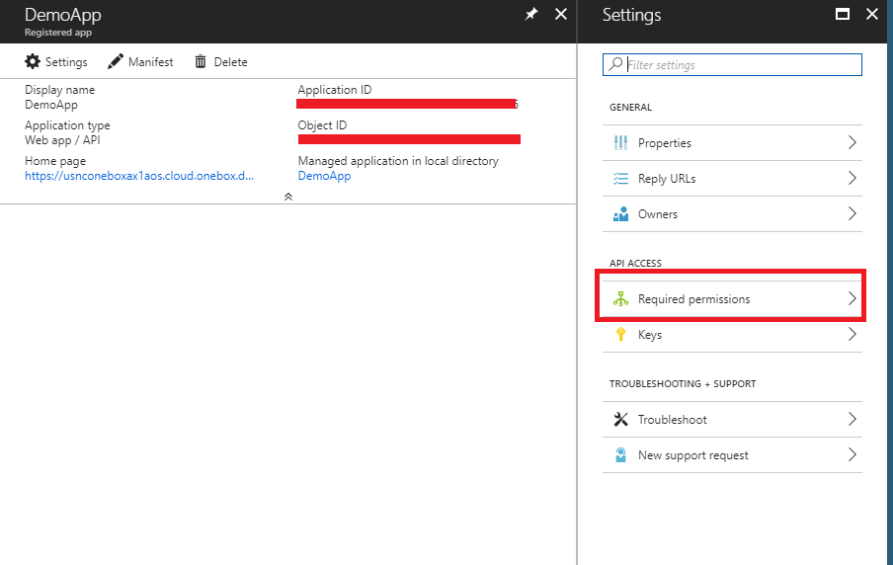The width and height of the screenshot is (893, 565).
Task: Click the Keys key icon
Action: pos(620,335)
